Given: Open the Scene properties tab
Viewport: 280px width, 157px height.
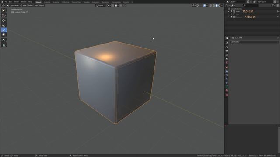Looking at the screenshot, I should [227, 59].
